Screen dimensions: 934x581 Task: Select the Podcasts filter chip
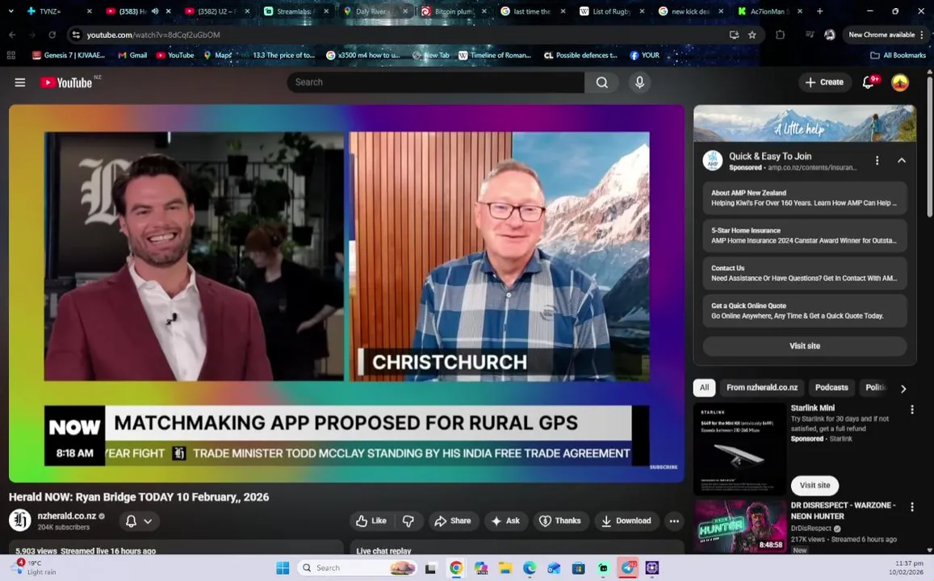(x=831, y=387)
